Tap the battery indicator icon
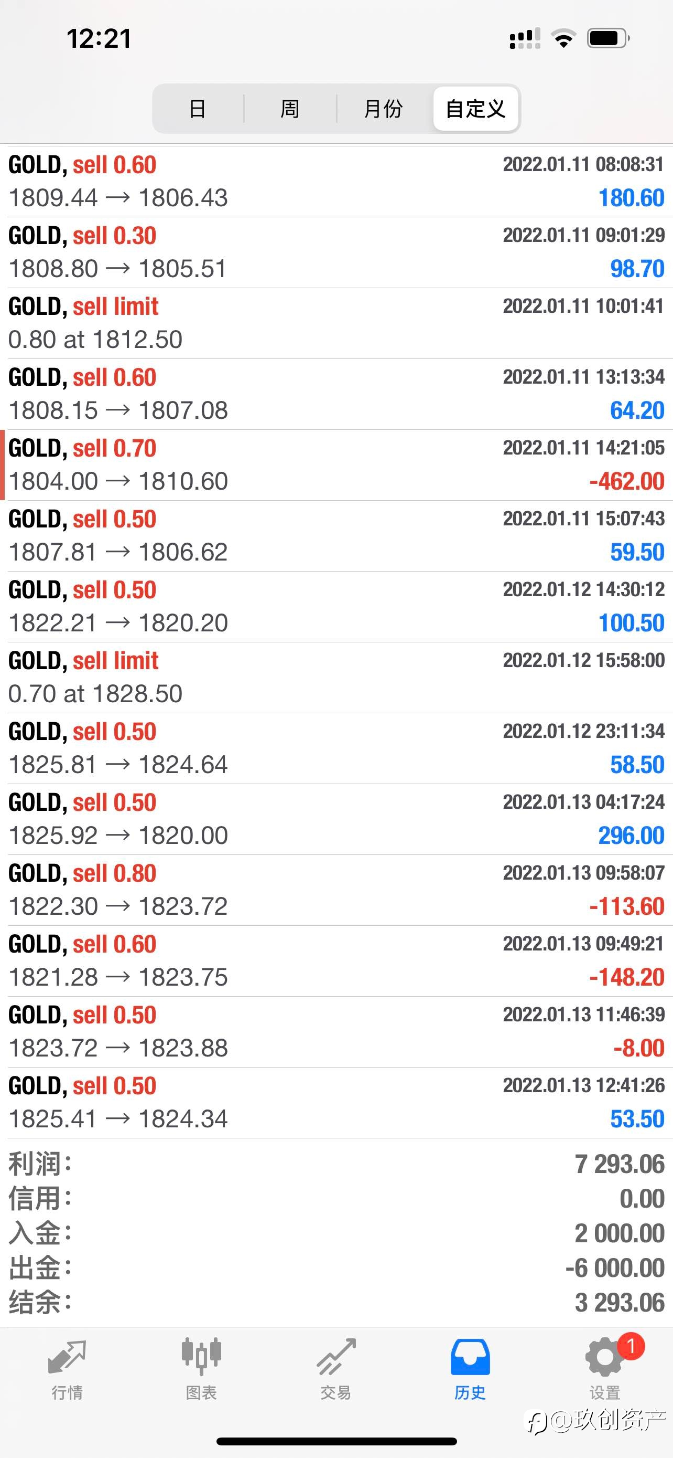 (608, 38)
